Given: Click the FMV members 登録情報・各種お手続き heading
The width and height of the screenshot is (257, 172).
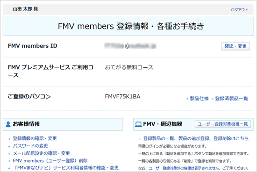Looking at the screenshot, I should pyautogui.click(x=131, y=26).
